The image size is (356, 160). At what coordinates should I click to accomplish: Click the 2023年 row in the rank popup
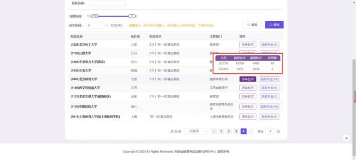click(x=248, y=63)
